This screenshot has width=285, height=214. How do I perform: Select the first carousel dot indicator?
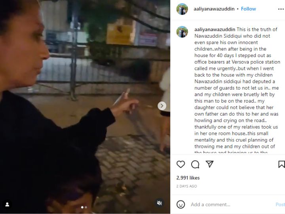82,207
